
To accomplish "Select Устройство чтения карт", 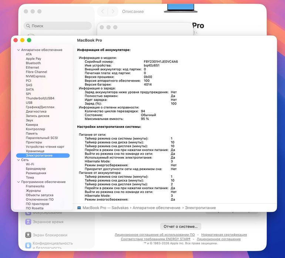I will point(45,147).
